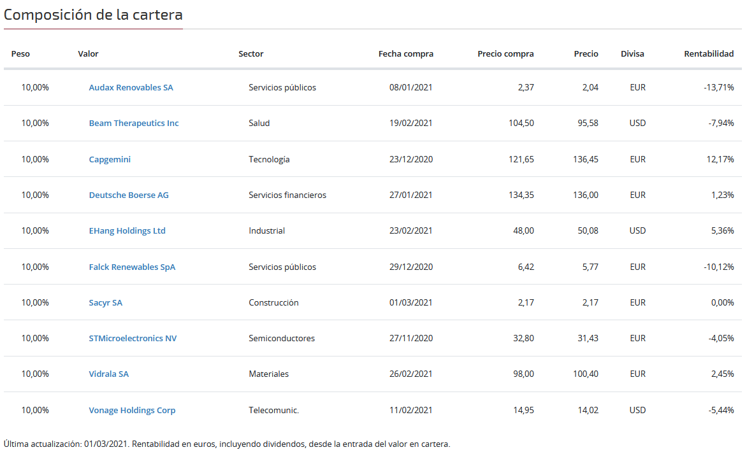Click the Sector column header
This screenshot has height=459, width=747.
251,53
